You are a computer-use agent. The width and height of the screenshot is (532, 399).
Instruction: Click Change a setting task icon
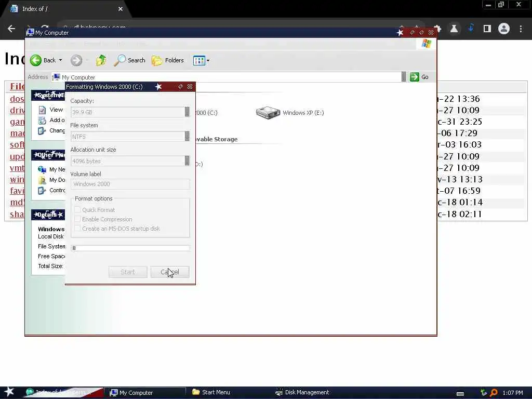pos(42,130)
